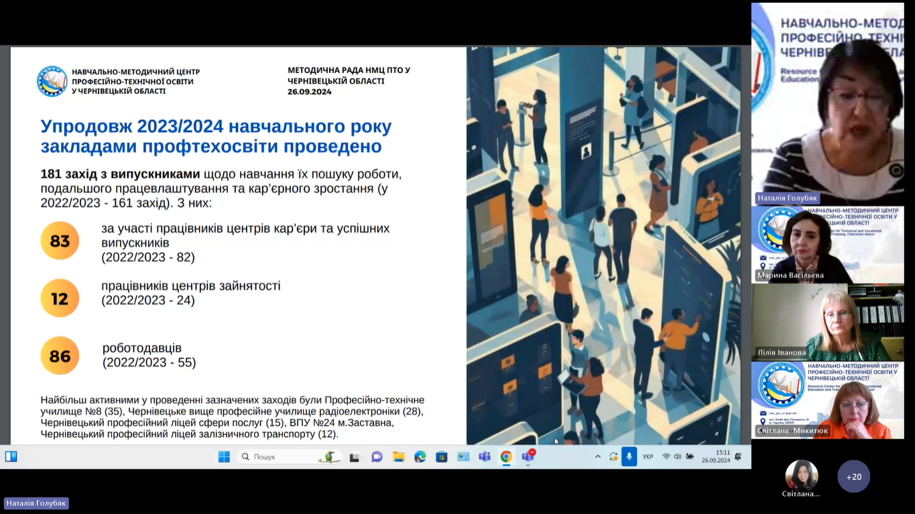This screenshot has width=915, height=514.
Task: Open the volume control in the tray
Action: pos(678,456)
